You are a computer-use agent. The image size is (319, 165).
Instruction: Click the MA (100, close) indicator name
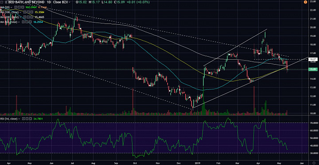tap(9, 12)
